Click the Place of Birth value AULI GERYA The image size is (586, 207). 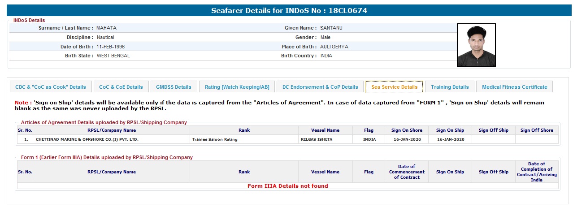[334, 47]
